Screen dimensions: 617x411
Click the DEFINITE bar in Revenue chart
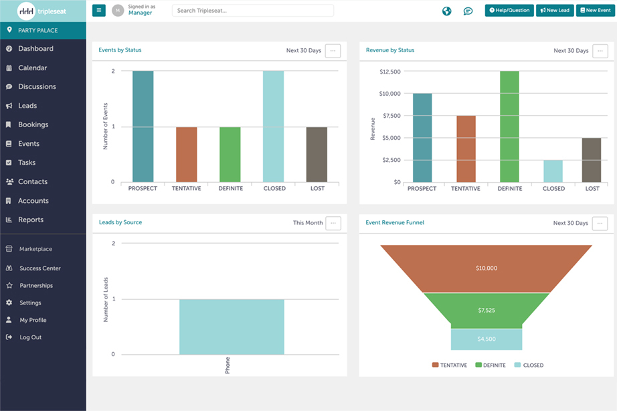[x=509, y=127]
